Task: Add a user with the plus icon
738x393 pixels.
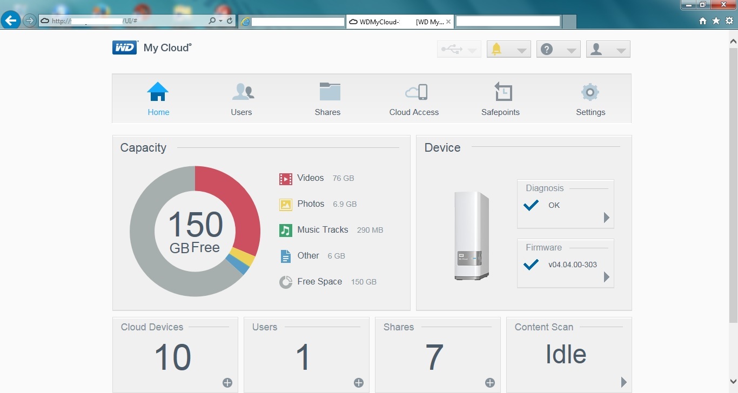Action: pos(359,383)
